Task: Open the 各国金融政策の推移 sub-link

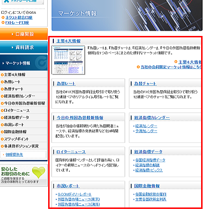Action: tap(151, 194)
